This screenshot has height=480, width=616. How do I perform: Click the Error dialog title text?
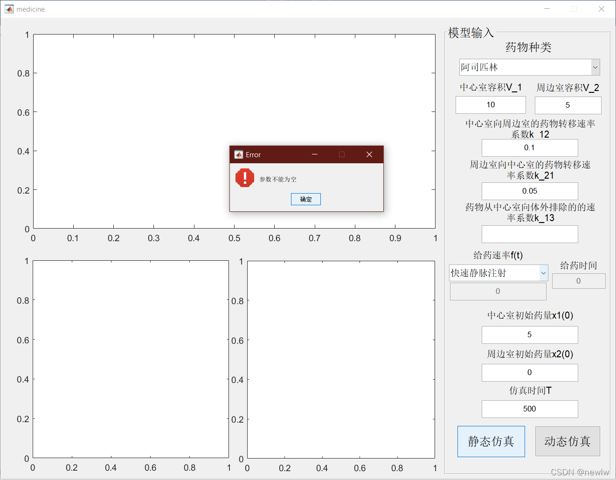point(253,155)
